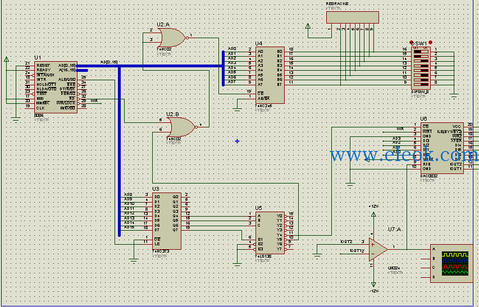Image resolution: width=479 pixels, height=307 pixels.
Task: Click the blue origin cross marker
Action: [238, 141]
